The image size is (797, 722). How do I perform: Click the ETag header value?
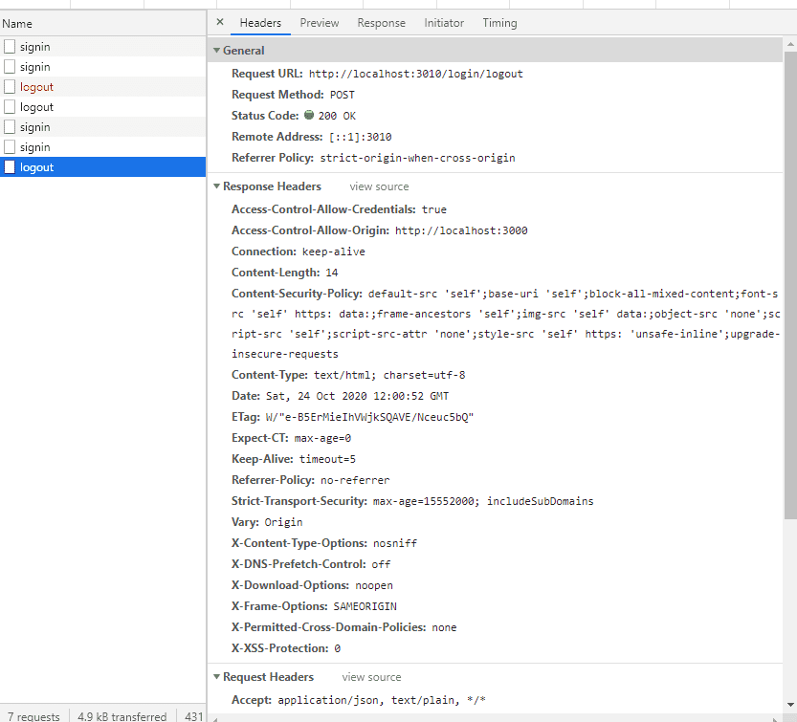click(x=369, y=417)
